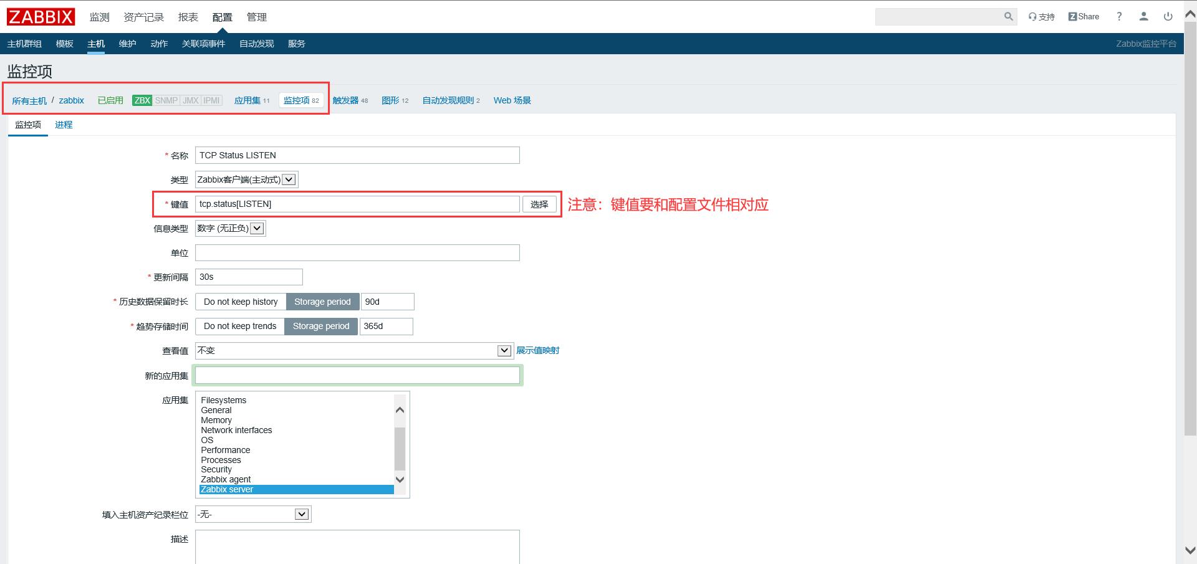Switch to the 监控项 form tab
This screenshot has height=564, width=1197.
[28, 125]
